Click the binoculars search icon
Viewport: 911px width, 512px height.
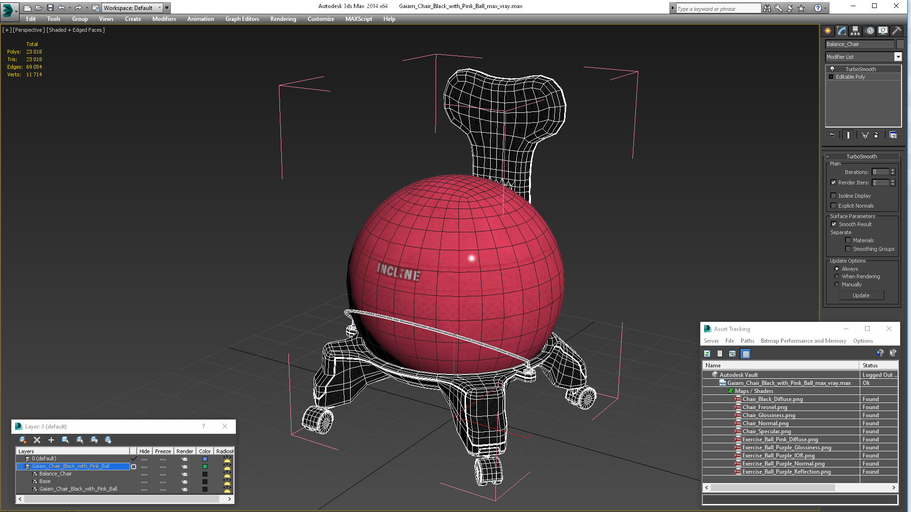coord(767,8)
